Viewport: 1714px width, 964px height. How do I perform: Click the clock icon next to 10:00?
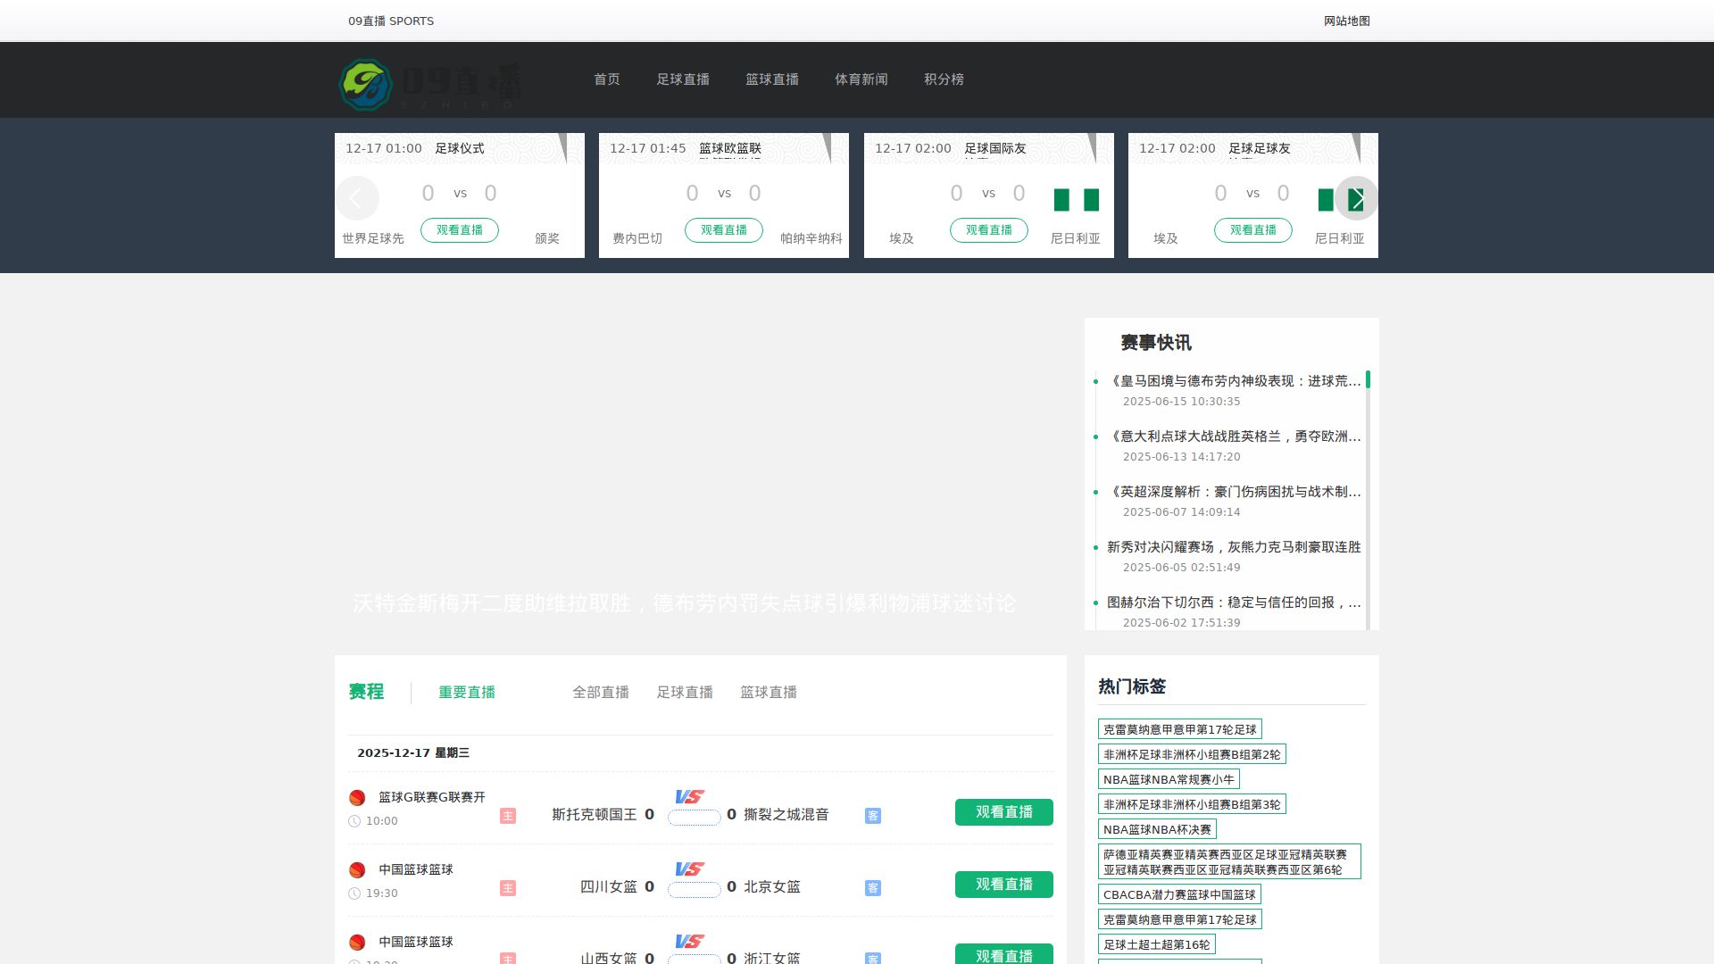pos(355,820)
